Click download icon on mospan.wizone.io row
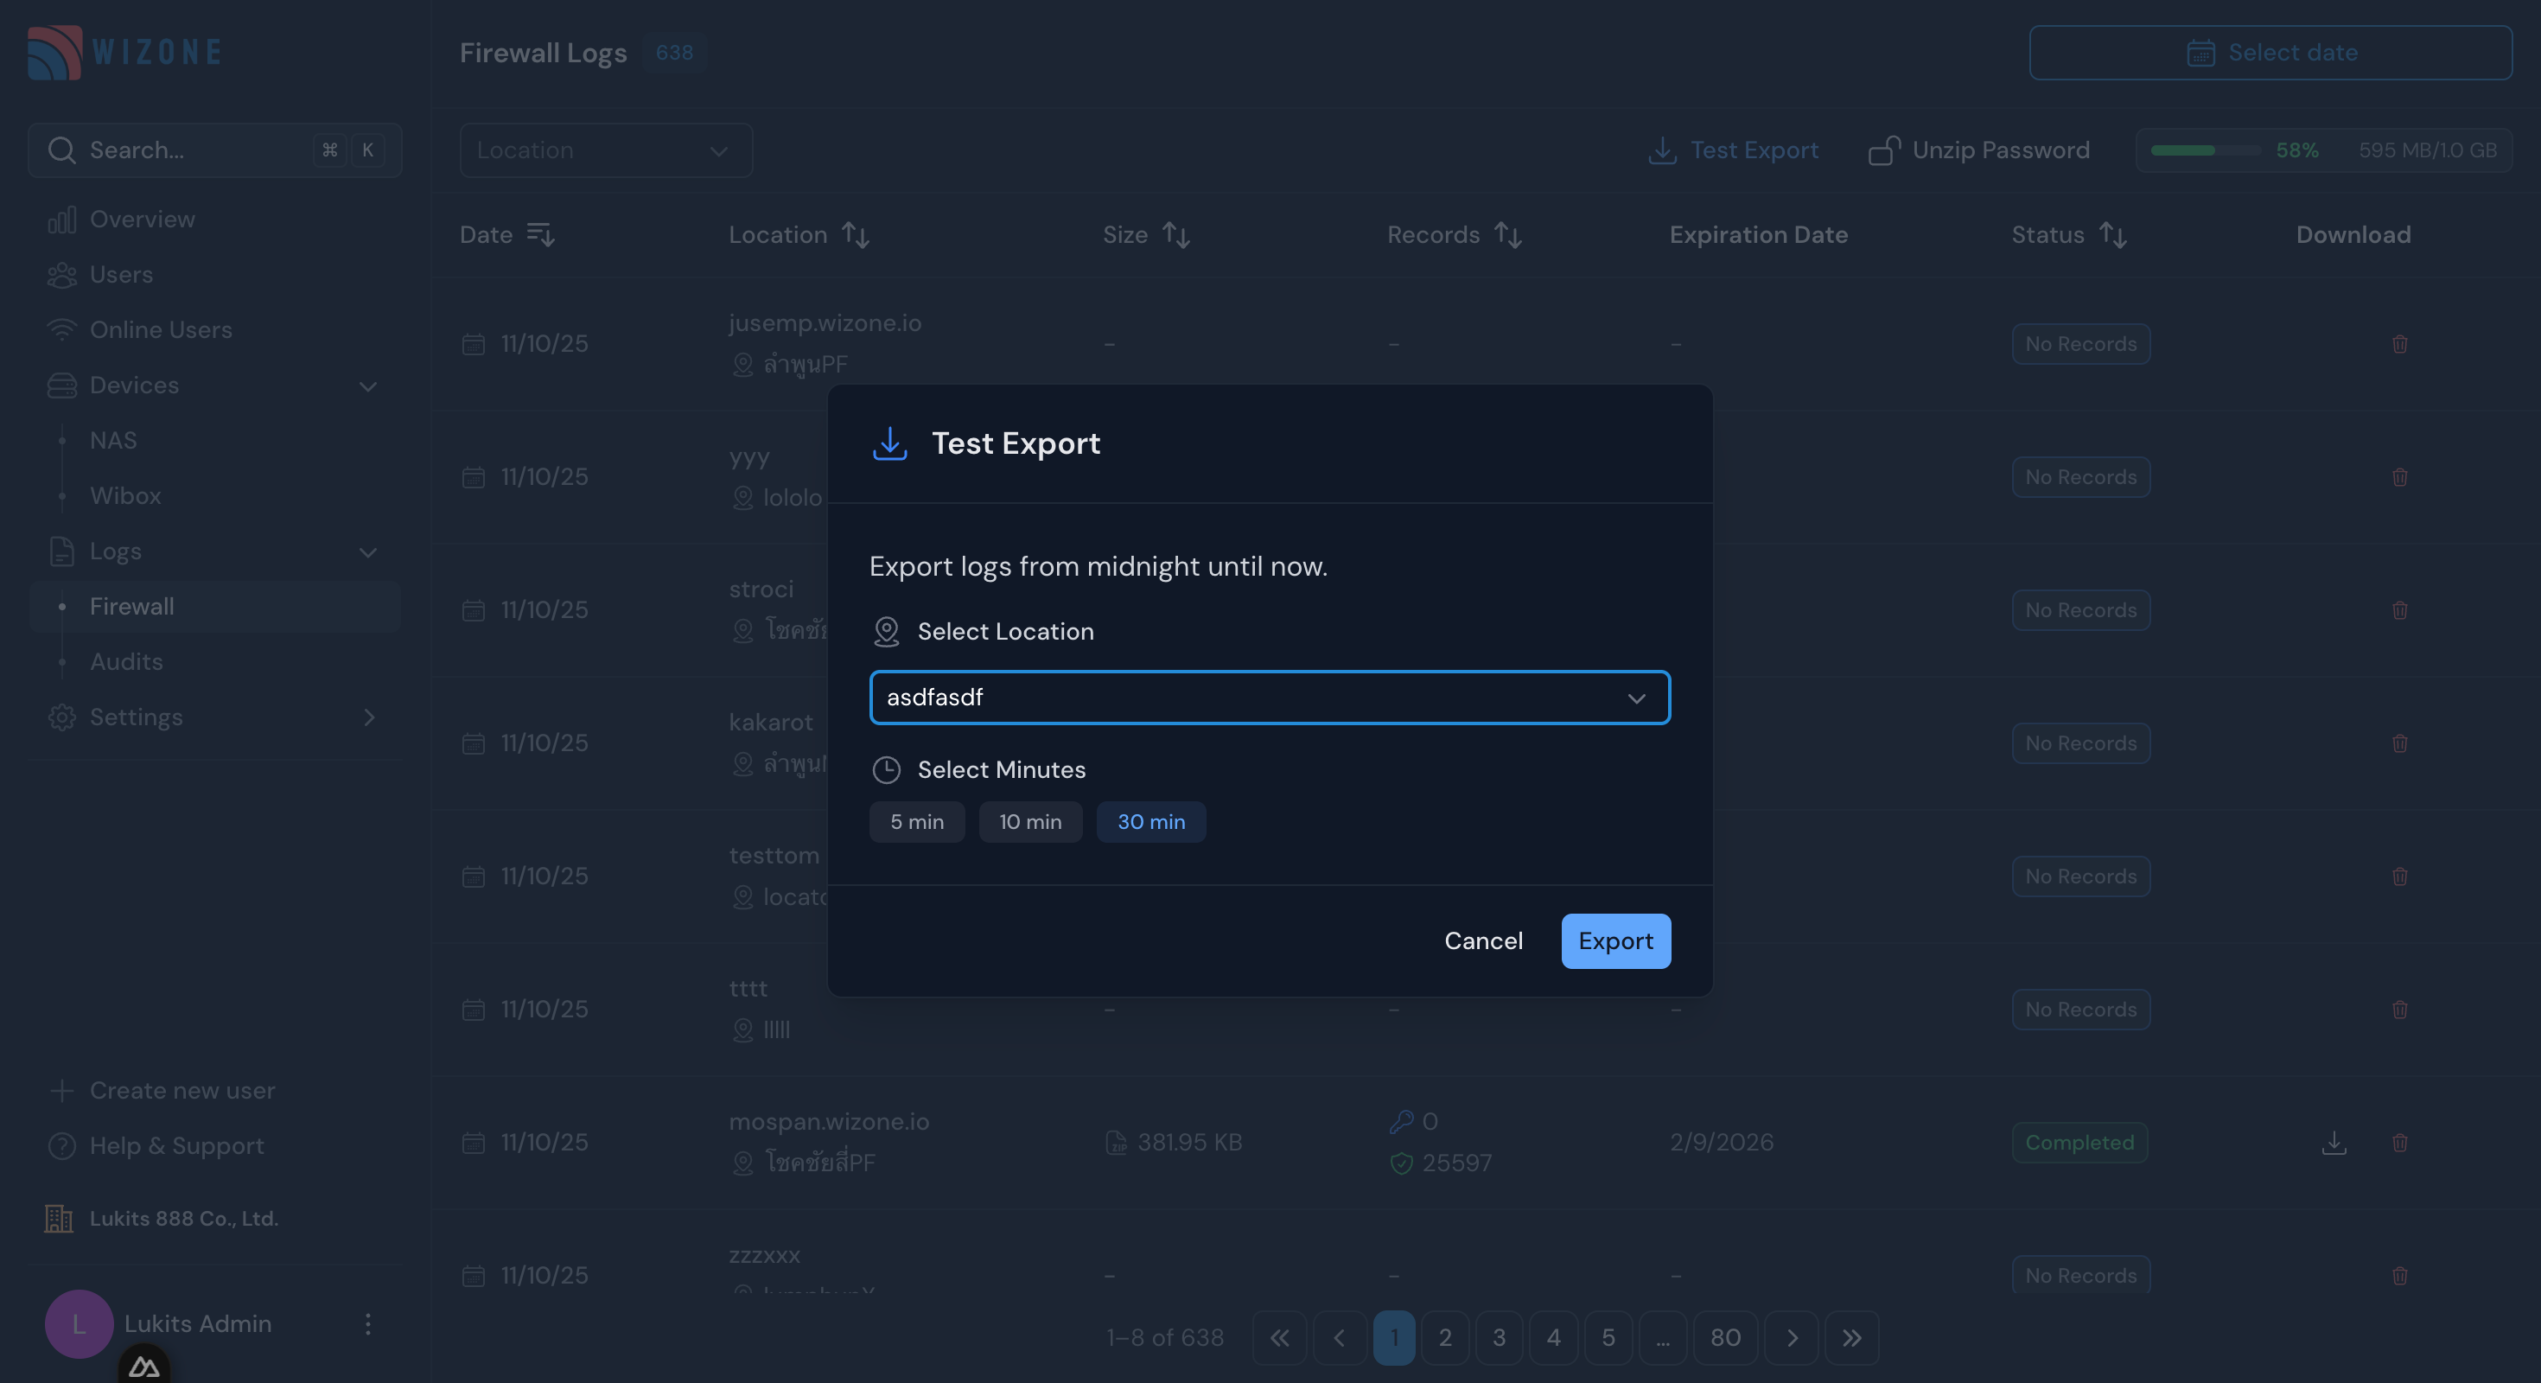 [x=2334, y=1143]
